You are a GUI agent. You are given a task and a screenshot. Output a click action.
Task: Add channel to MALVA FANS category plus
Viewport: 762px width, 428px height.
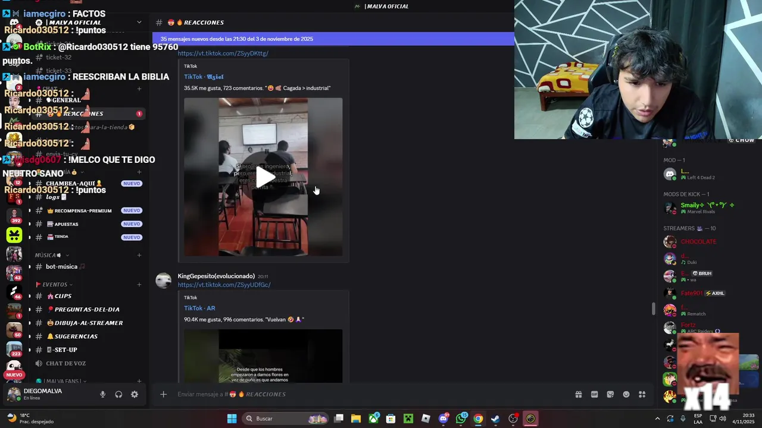pyautogui.click(x=139, y=381)
